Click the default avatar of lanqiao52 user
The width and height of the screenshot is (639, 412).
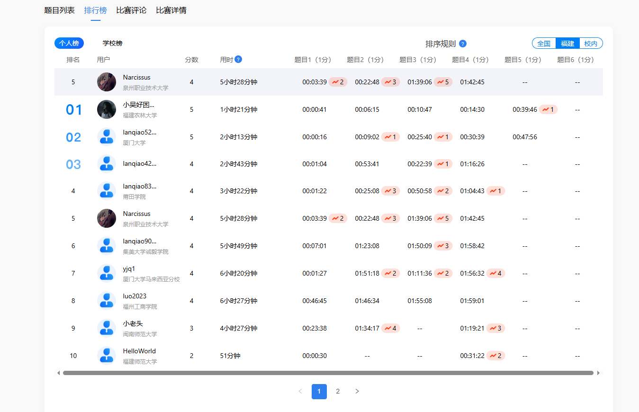click(107, 137)
